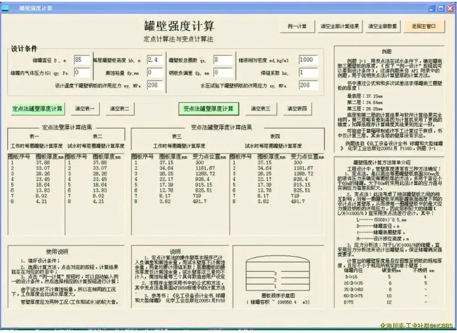Close the 罐壁强度计算 window
457x333 pixels.
coord(450,9)
